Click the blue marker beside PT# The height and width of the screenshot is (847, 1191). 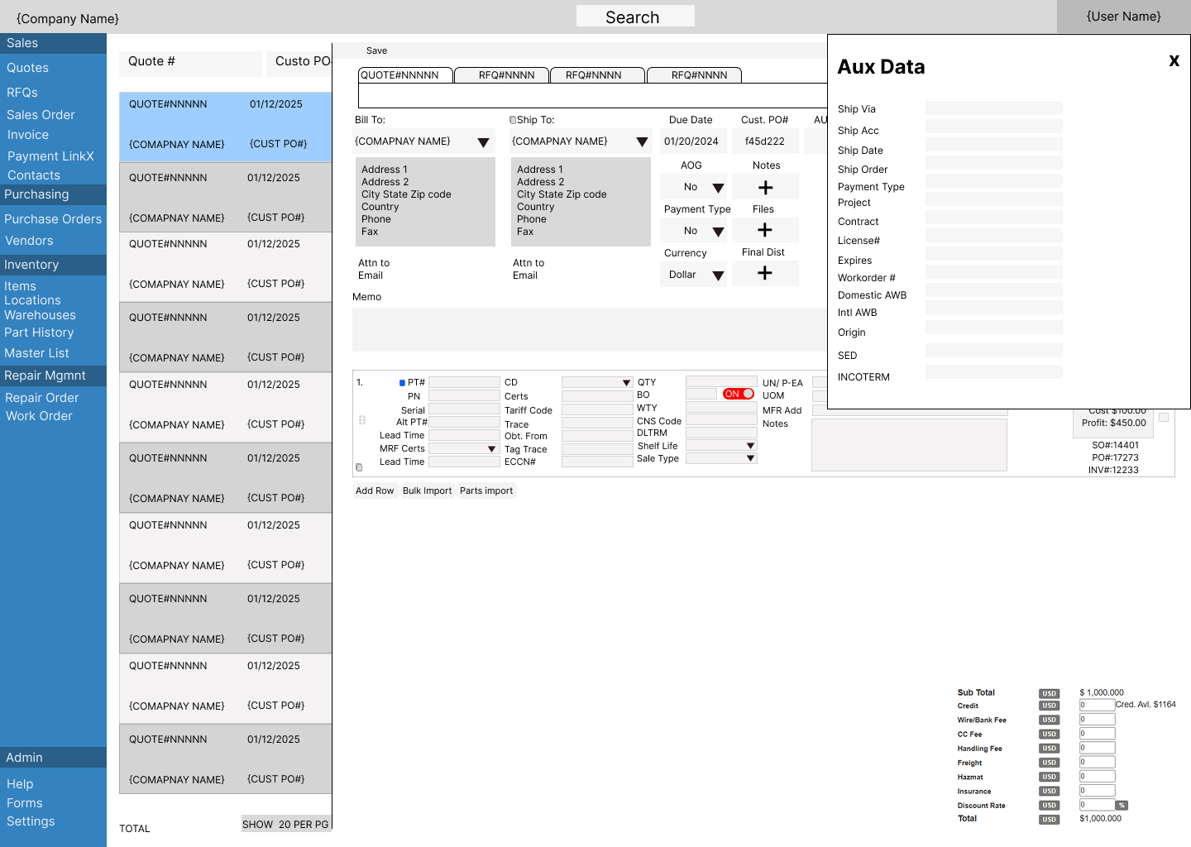pyautogui.click(x=402, y=383)
